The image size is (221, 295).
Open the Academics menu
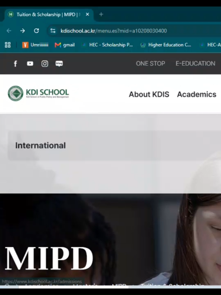pyautogui.click(x=196, y=94)
